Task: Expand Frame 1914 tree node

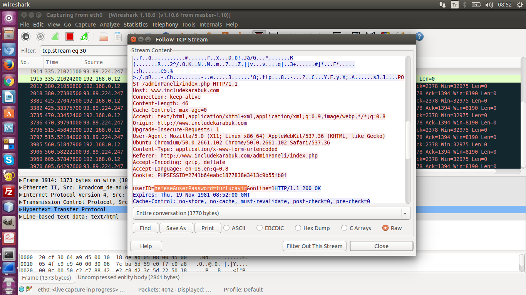Action: click(x=21, y=180)
